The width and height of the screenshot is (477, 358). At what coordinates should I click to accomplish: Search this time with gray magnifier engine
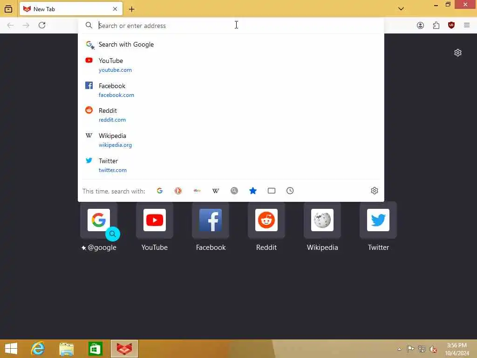(234, 191)
